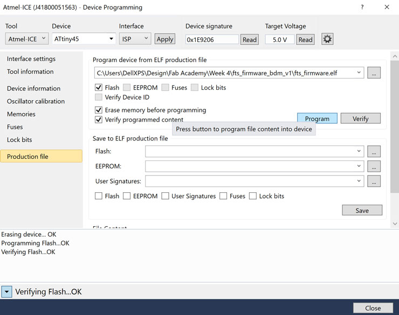
Task: Click the Close button at bottom
Action: (373, 308)
